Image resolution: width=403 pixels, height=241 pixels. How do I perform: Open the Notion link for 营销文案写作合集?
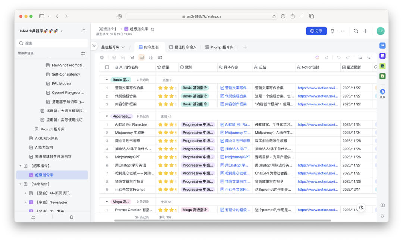tap(318, 88)
